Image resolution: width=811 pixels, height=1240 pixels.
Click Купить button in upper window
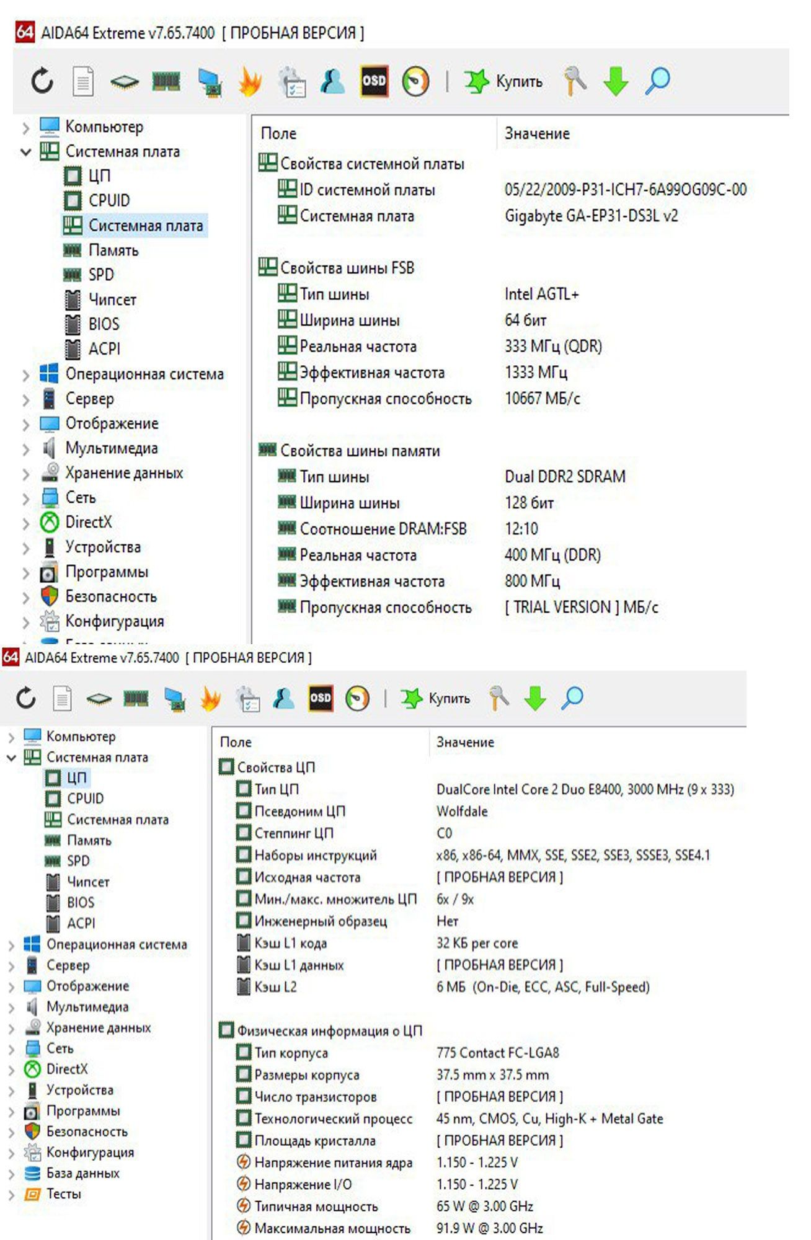click(503, 81)
